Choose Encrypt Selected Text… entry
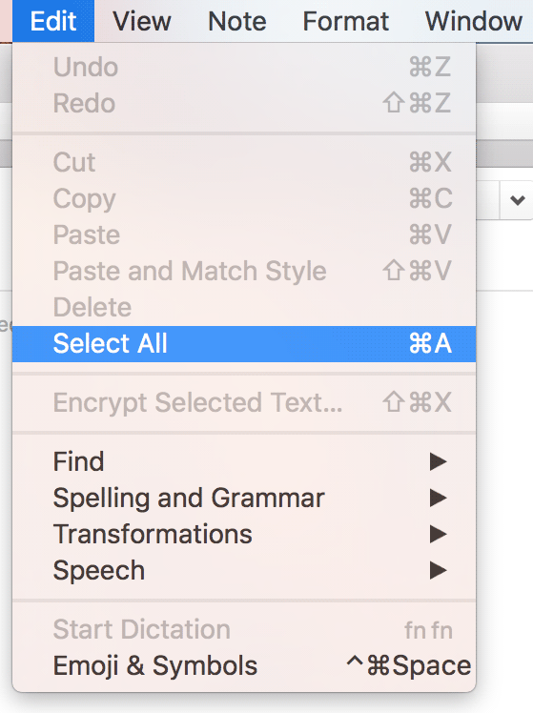This screenshot has height=713, width=533. [x=244, y=402]
